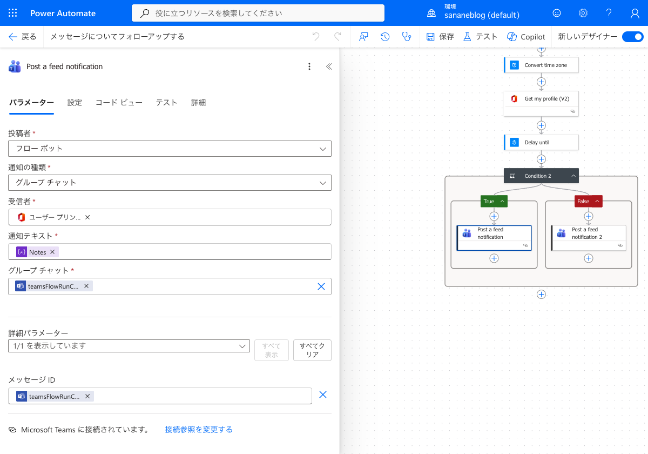Click the search box for resources
The width and height of the screenshot is (648, 454).
pos(258,13)
